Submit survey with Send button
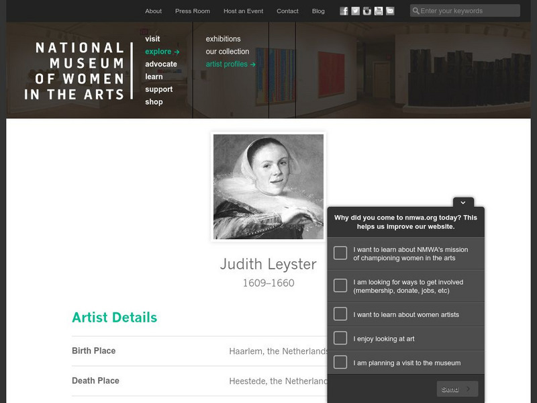The width and height of the screenshot is (537, 403). click(457, 389)
